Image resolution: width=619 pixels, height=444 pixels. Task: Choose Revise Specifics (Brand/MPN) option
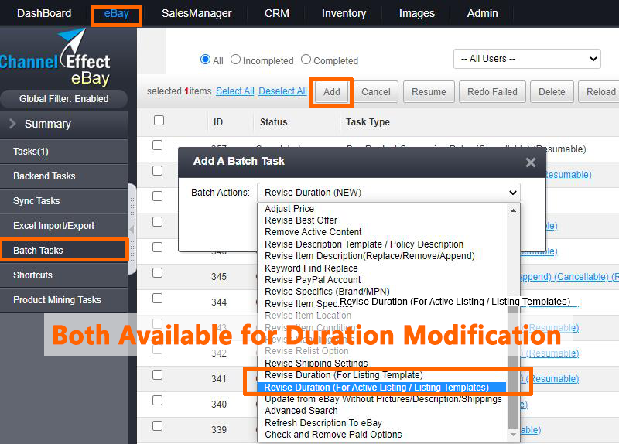(327, 292)
